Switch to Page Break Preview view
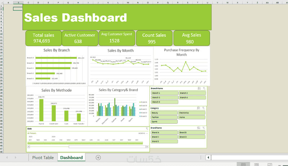 tap(270, 164)
